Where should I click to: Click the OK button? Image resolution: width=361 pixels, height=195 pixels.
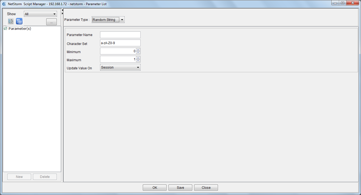pos(155,187)
